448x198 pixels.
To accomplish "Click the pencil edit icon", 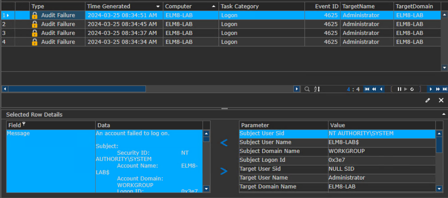I will (427, 100).
